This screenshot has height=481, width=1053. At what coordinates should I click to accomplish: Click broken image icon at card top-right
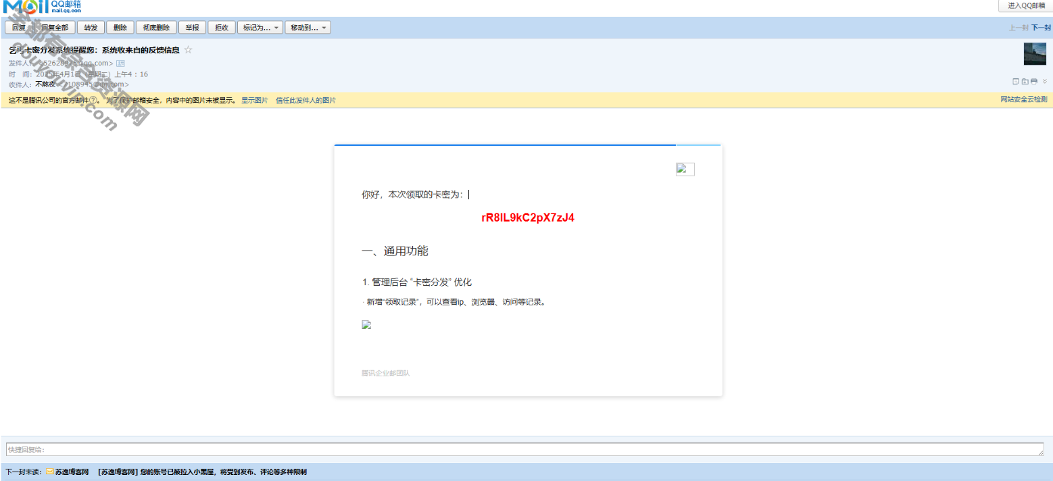pyautogui.click(x=685, y=169)
